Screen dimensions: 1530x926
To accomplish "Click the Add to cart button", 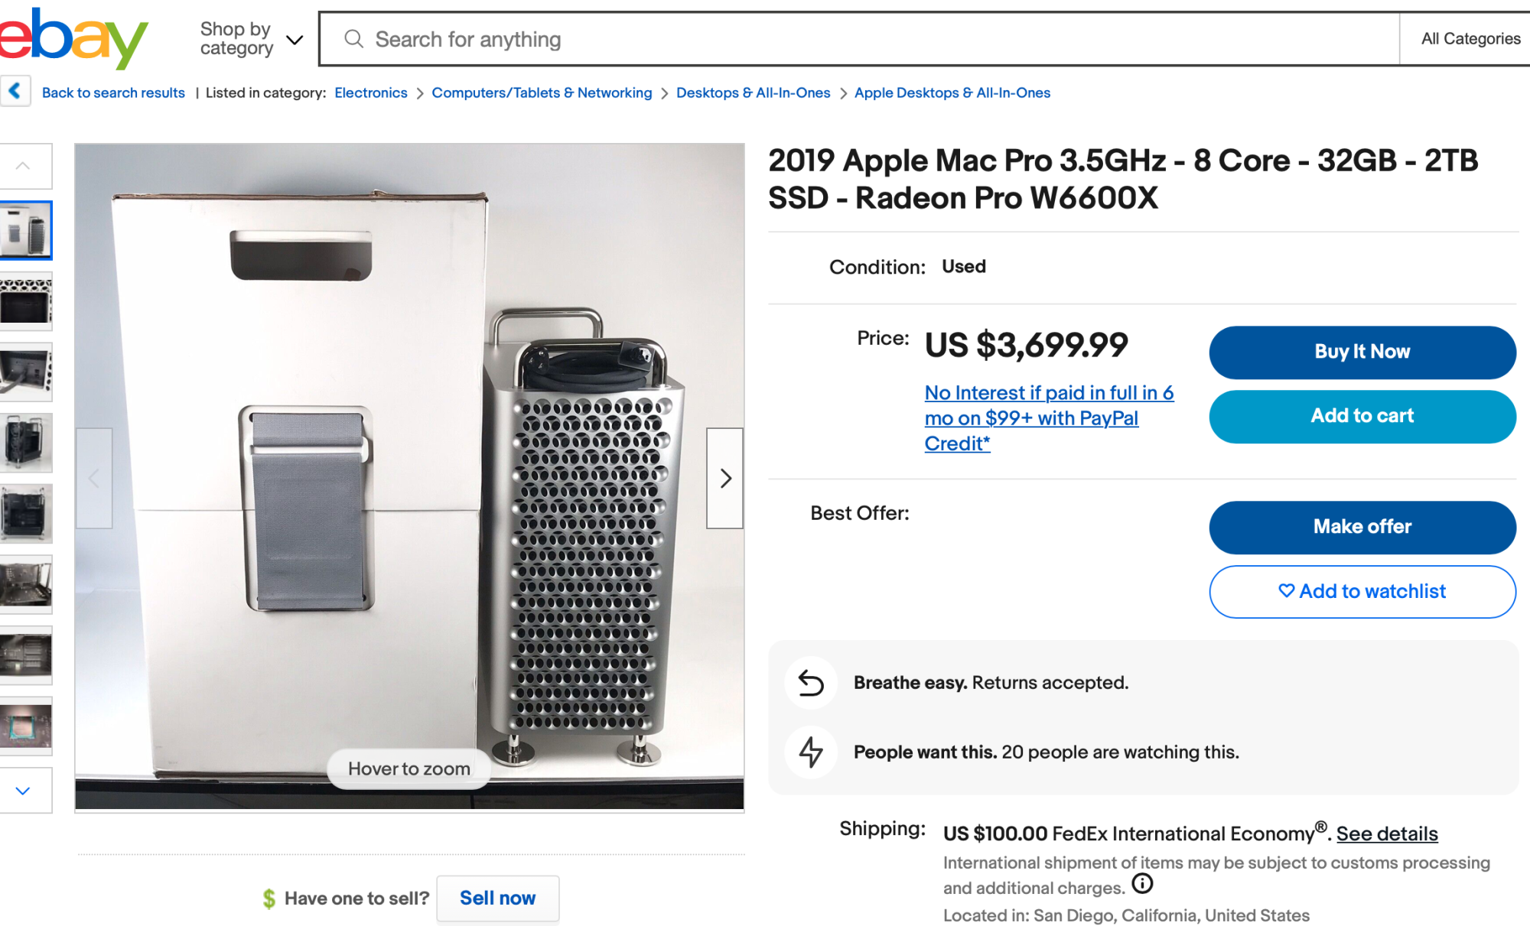I will click(x=1362, y=416).
